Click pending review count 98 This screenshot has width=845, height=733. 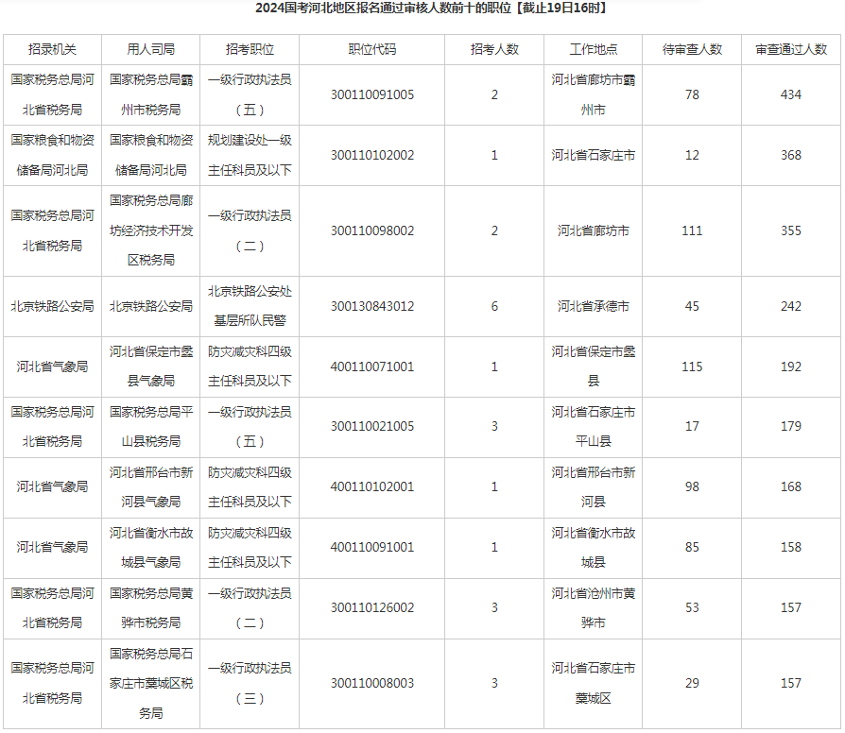[692, 486]
